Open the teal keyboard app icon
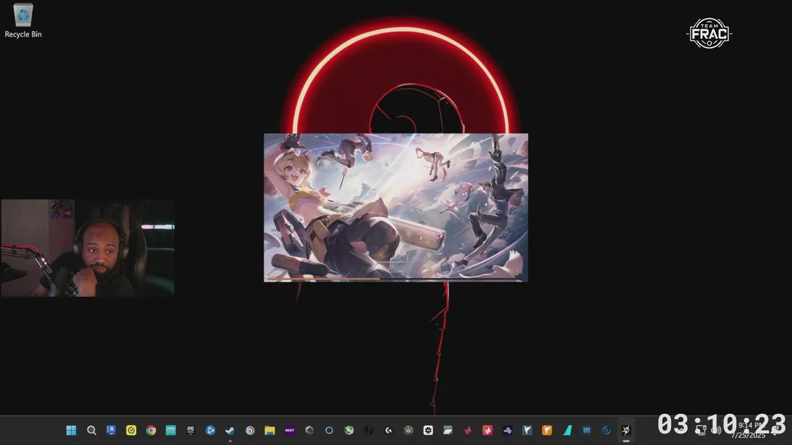 [171, 430]
